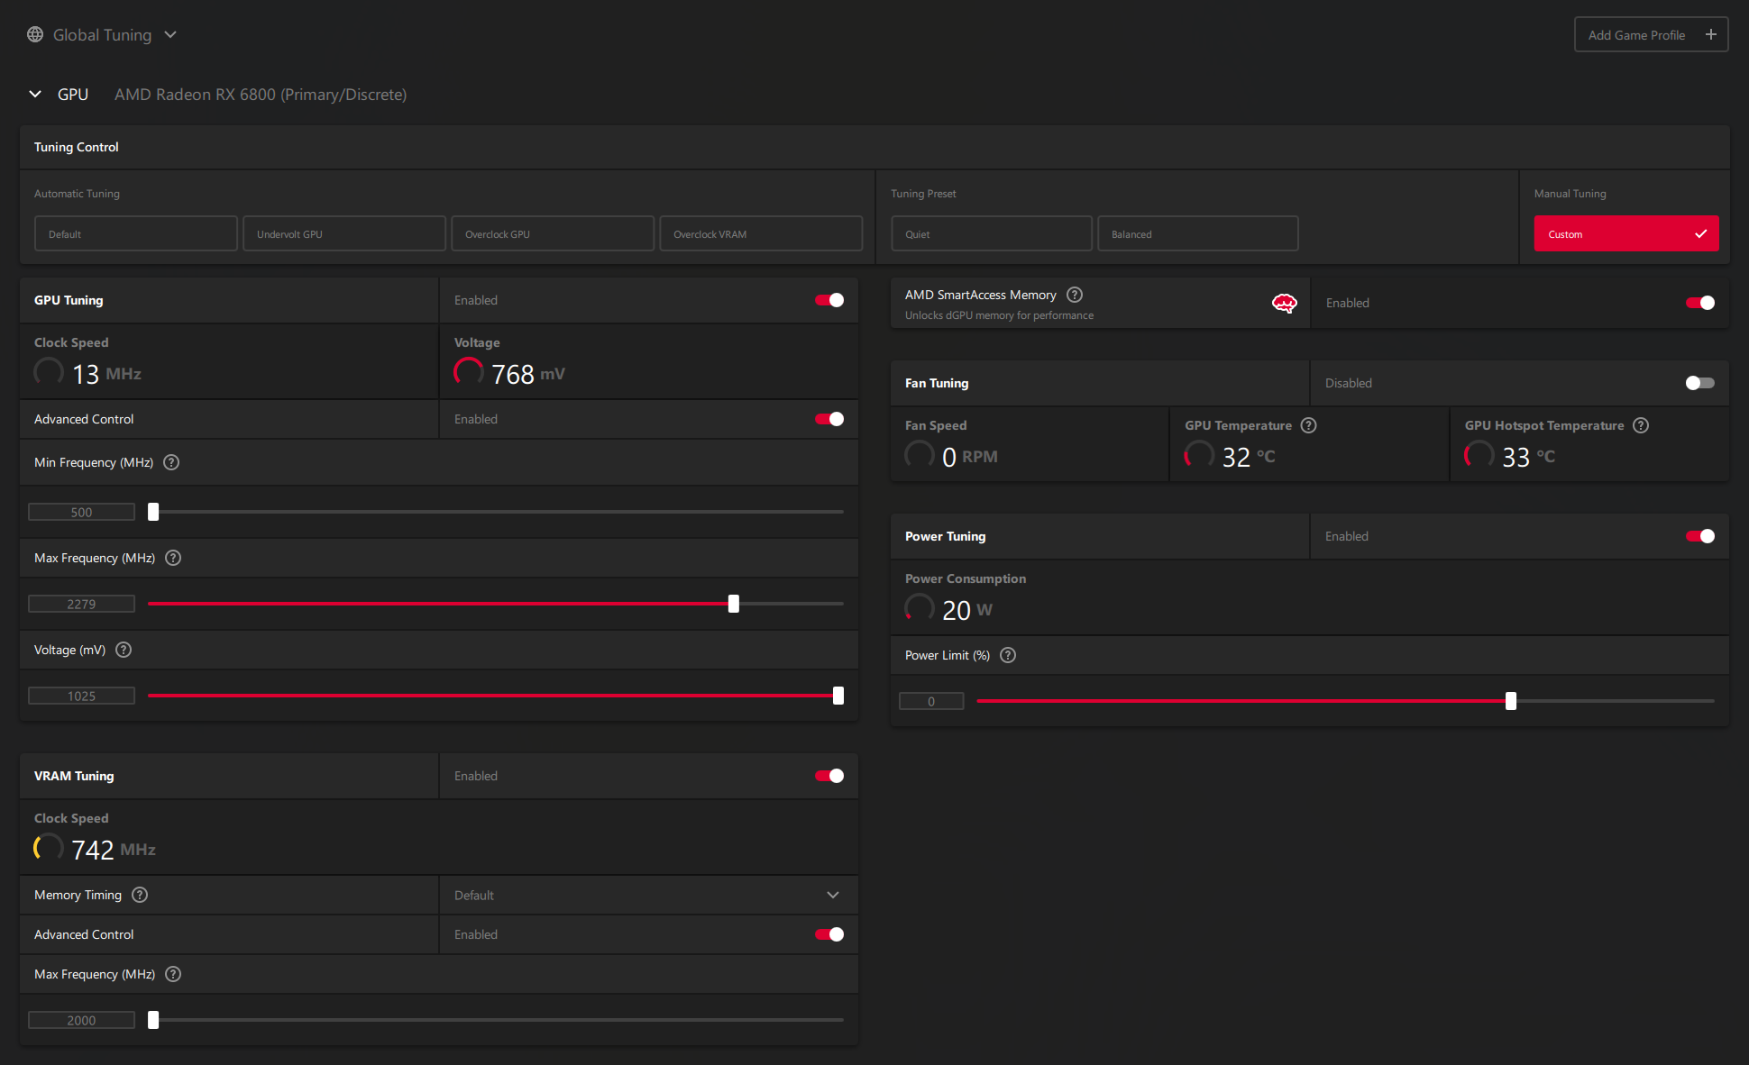This screenshot has width=1749, height=1065.
Task: Disable the Power Tuning toggle
Action: click(x=1699, y=536)
